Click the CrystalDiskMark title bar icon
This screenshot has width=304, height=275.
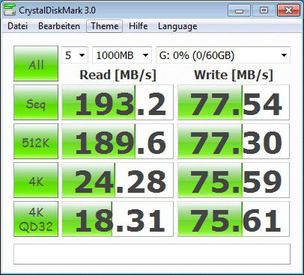[x=10, y=10]
